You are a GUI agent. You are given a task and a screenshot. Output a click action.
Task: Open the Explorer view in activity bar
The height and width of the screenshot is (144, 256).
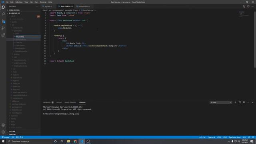tap(3, 7)
